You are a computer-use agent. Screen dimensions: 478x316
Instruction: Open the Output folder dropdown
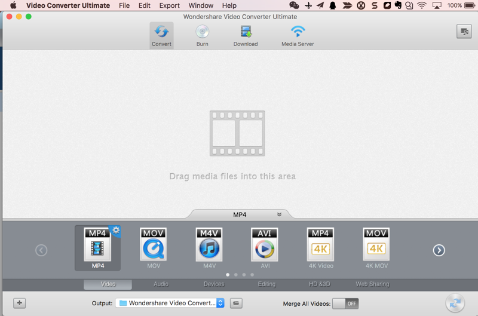pyautogui.click(x=170, y=303)
